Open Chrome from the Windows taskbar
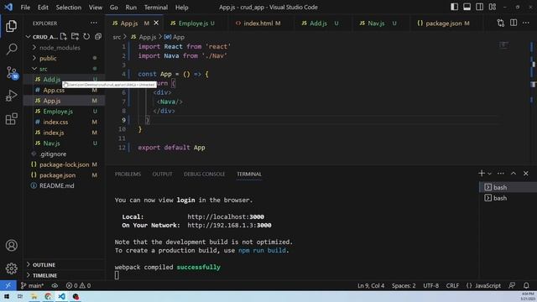The image size is (537, 302). (48, 296)
